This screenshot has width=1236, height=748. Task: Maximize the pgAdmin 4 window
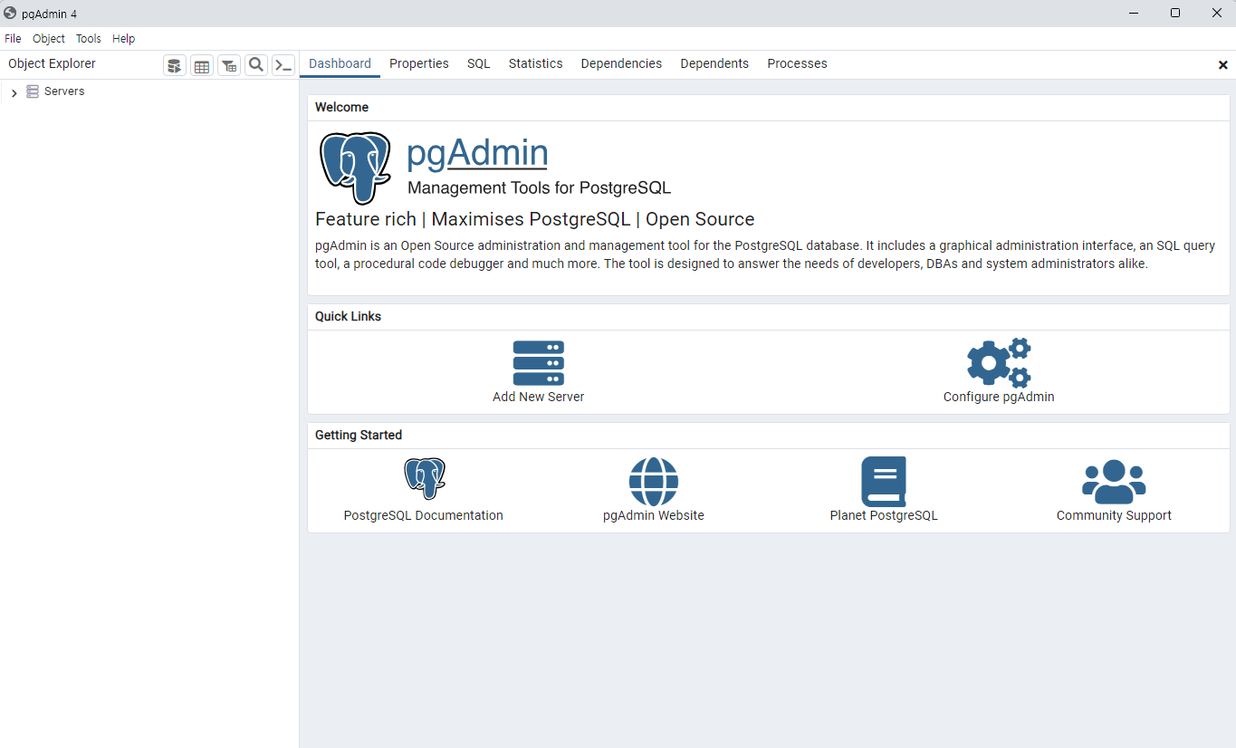pyautogui.click(x=1175, y=13)
